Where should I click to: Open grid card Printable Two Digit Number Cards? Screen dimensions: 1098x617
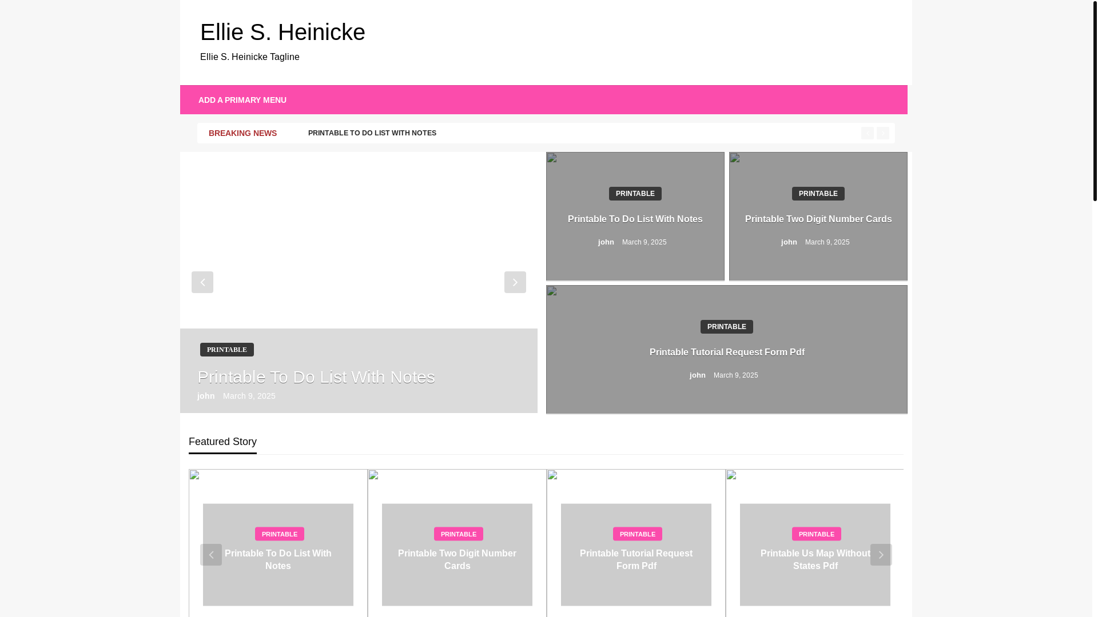click(818, 219)
